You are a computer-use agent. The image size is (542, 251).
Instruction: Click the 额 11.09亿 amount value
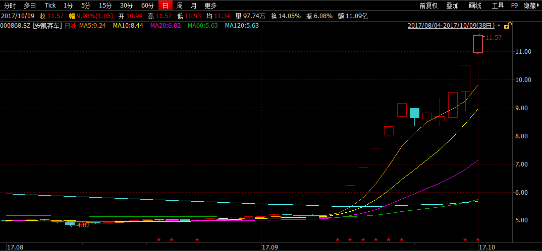(352, 16)
